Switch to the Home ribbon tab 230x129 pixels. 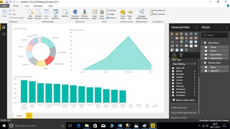tap(16, 6)
